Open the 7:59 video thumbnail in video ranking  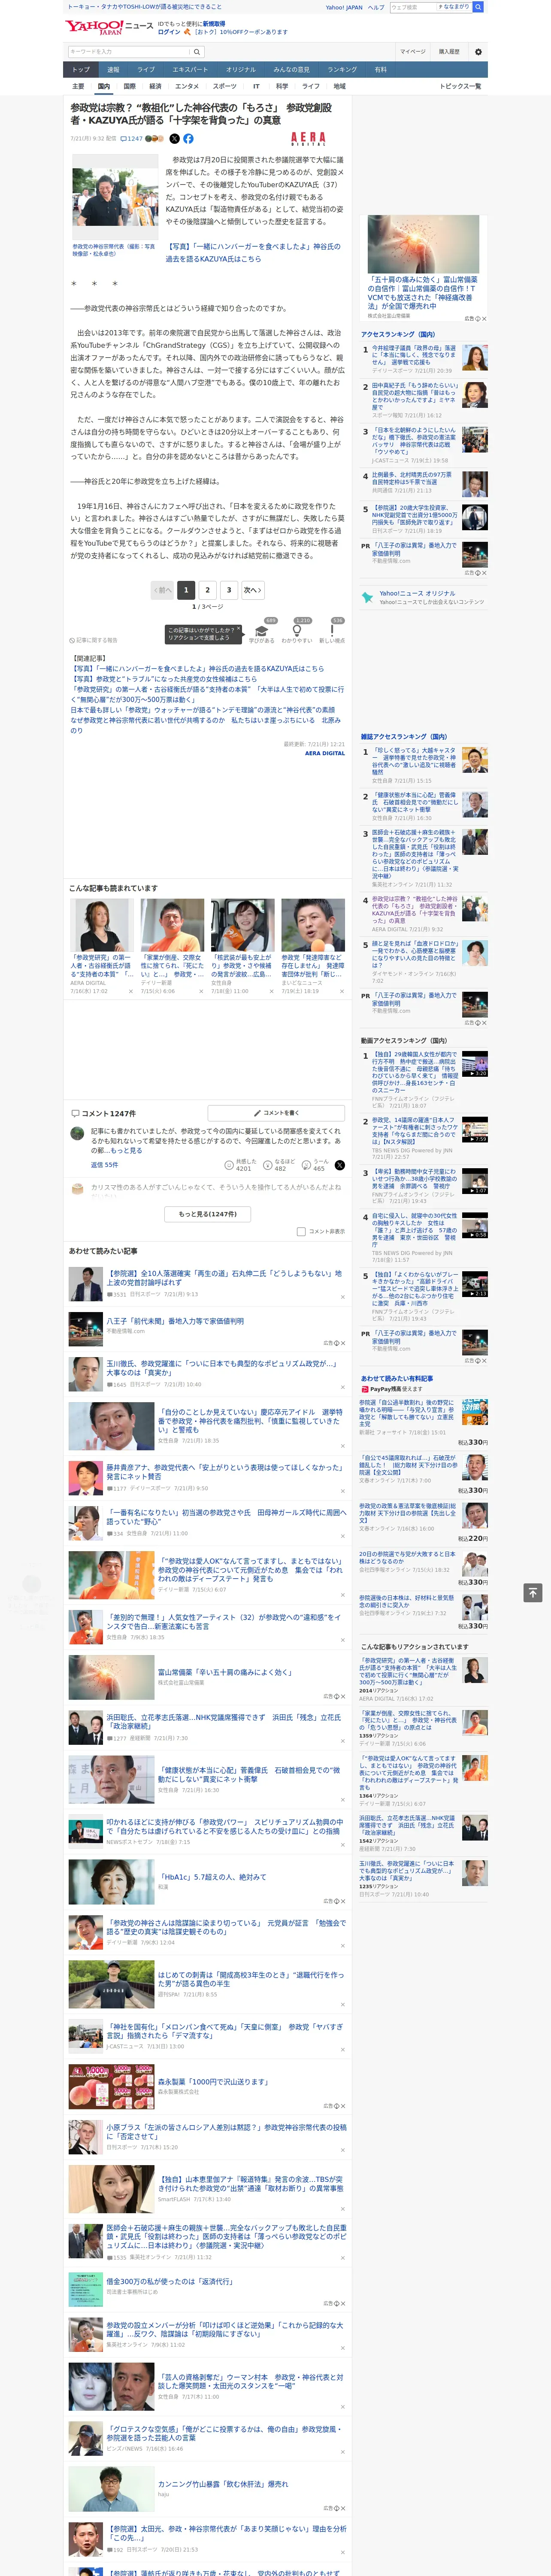[474, 1130]
